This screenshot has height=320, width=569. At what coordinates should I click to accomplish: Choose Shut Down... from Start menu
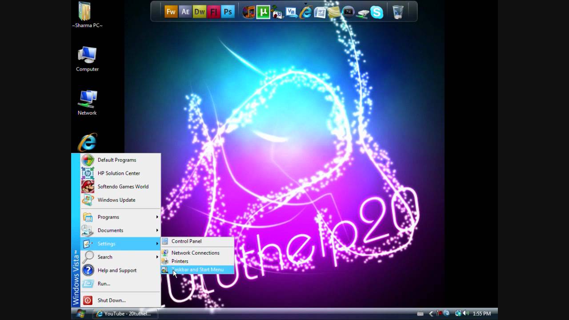coord(120,300)
